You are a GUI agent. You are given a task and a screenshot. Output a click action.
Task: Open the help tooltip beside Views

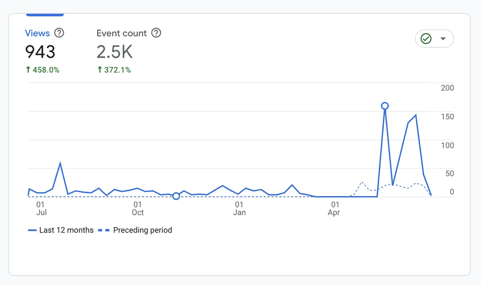[x=59, y=33]
